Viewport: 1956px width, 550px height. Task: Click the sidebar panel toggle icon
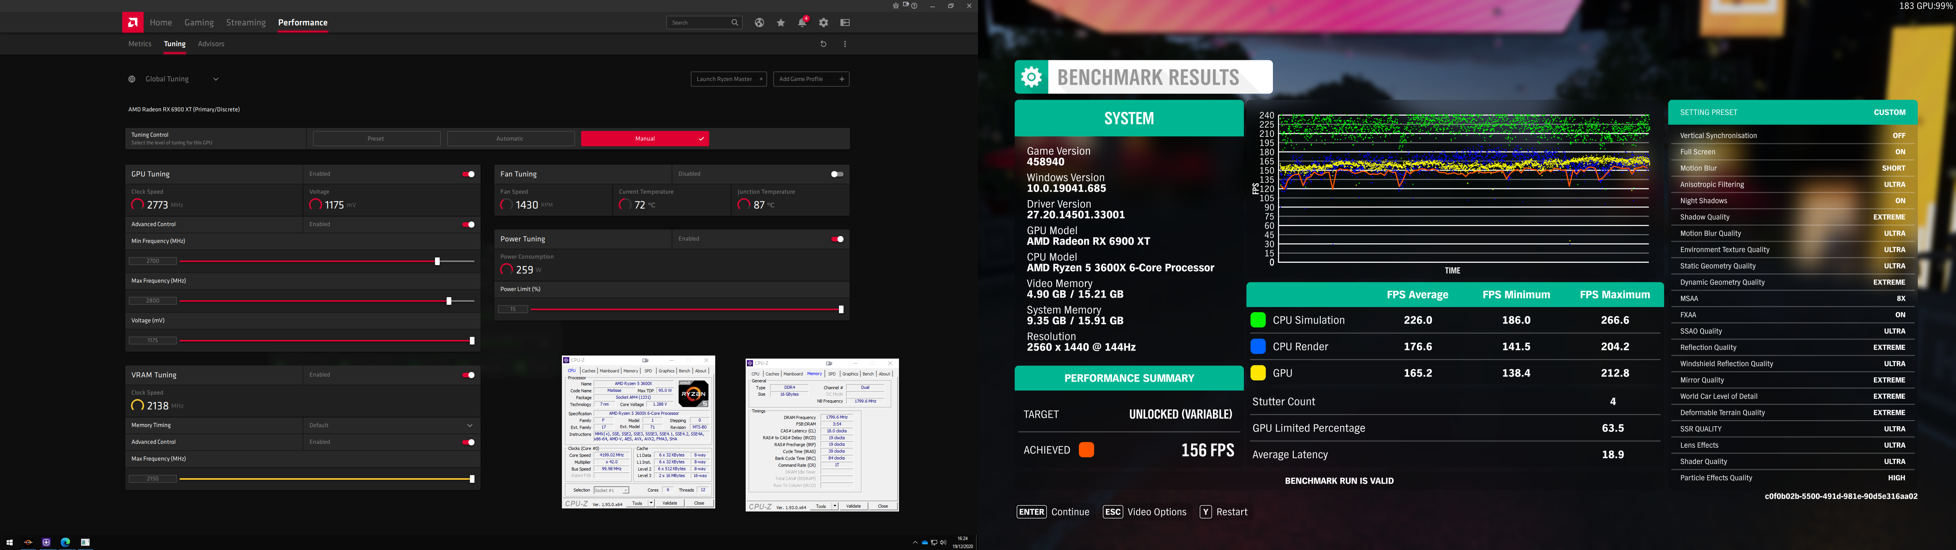pyautogui.click(x=845, y=23)
